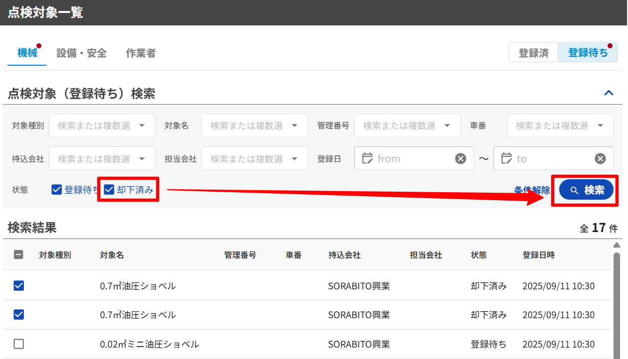The image size is (628, 359).
Task: Click the scrollbar up arrow
Action: coord(617,245)
